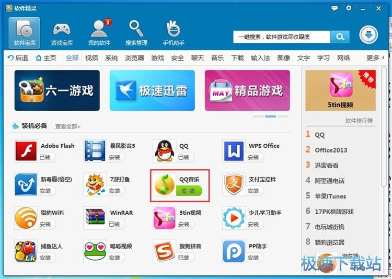This screenshot has height=279, width=392.
Task: Switch to the 下载 category
Action: 237,58
